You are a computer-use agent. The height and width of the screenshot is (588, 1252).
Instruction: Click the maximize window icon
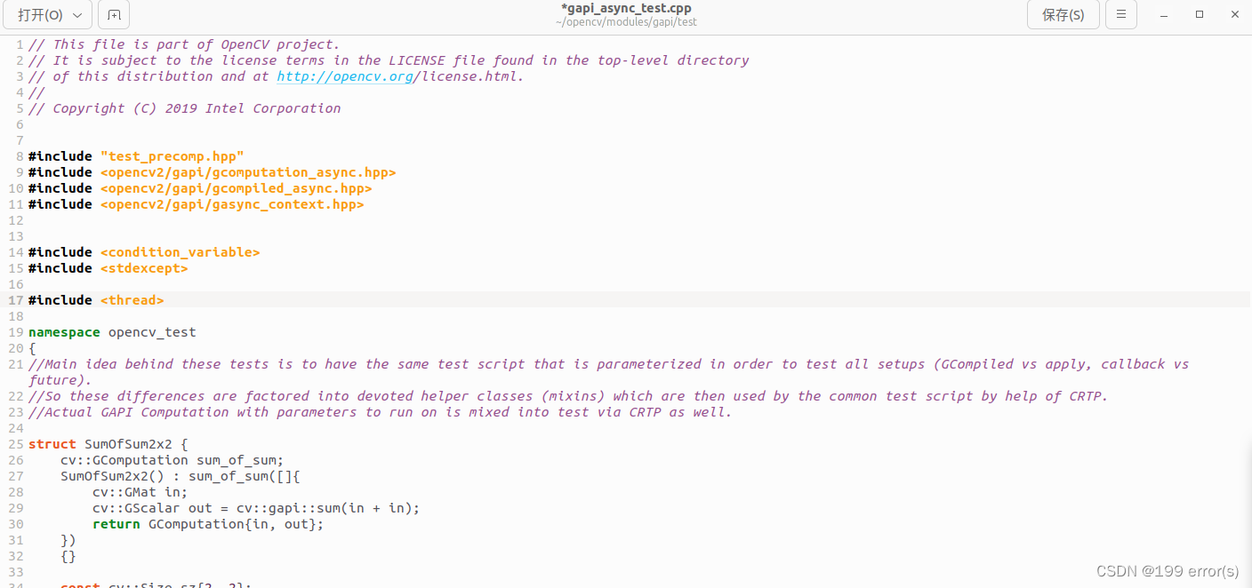click(x=1198, y=14)
